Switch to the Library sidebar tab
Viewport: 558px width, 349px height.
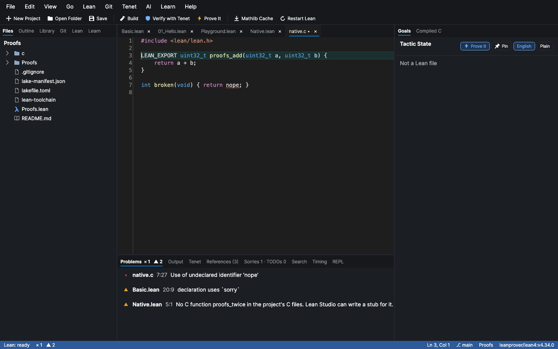click(x=47, y=31)
